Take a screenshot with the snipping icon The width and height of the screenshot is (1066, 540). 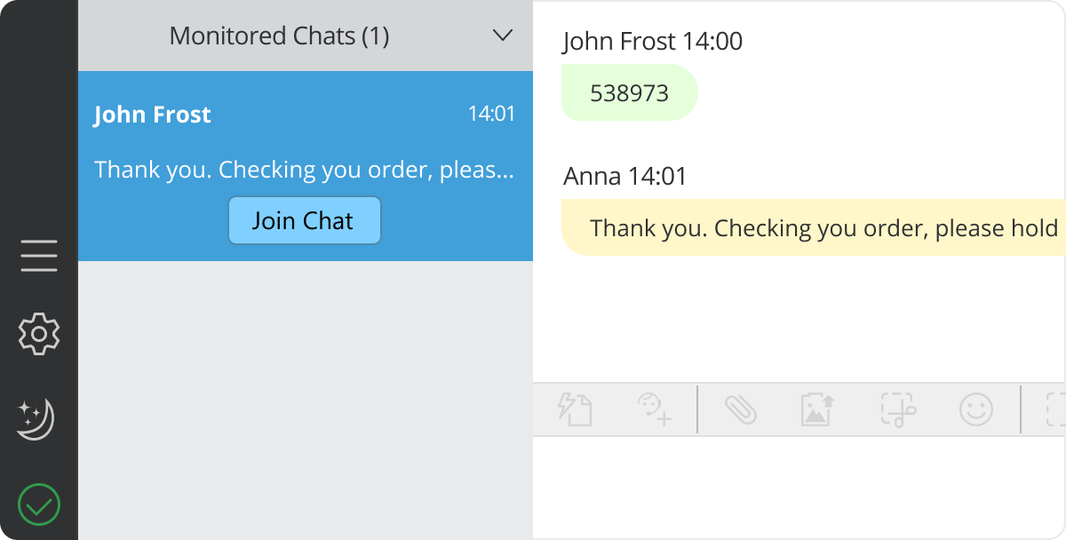(897, 409)
